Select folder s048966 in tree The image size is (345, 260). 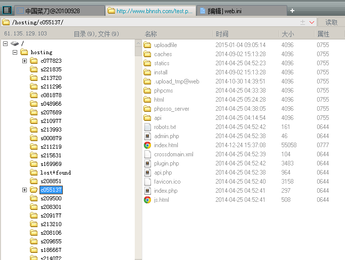click(x=51, y=104)
